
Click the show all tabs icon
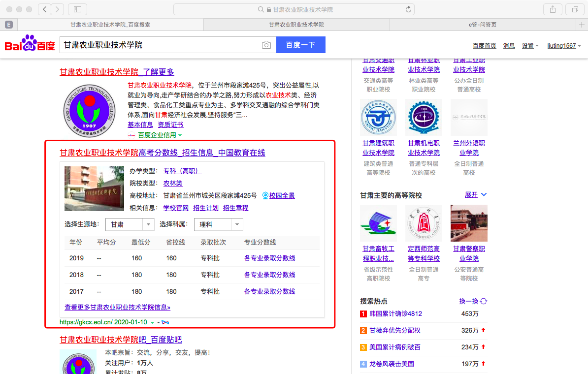pyautogui.click(x=575, y=9)
